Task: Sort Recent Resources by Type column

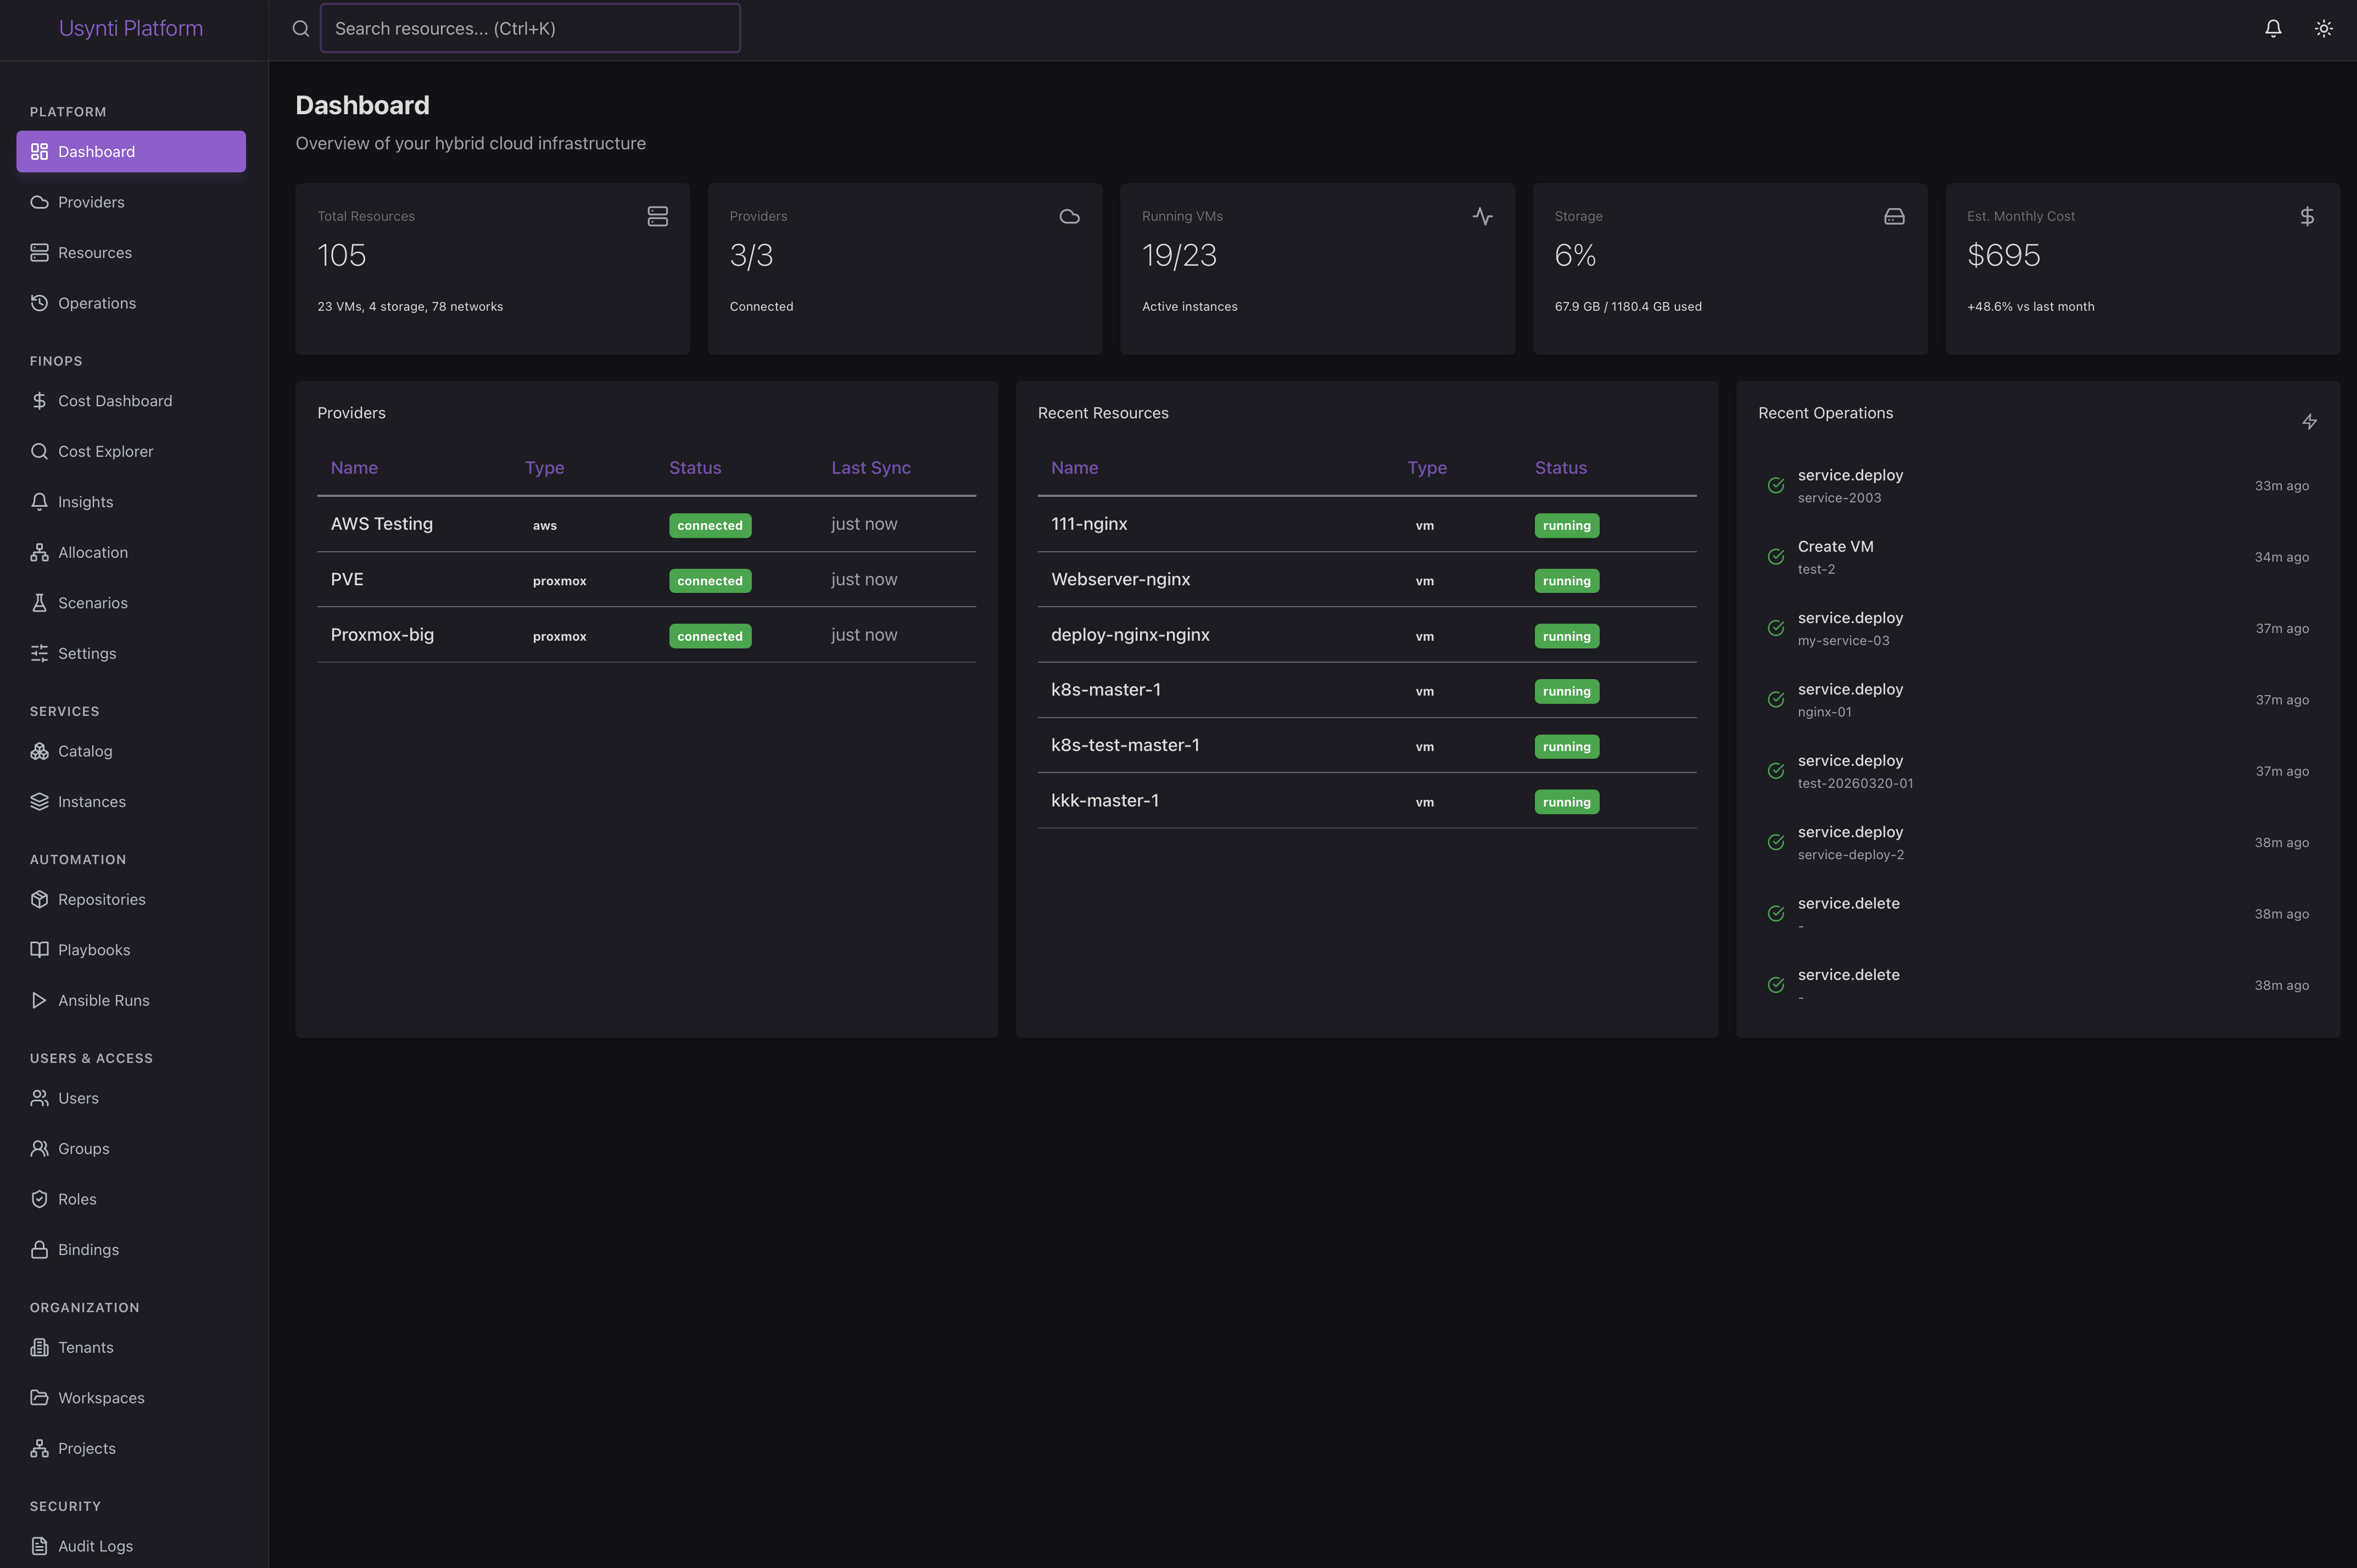Action: [x=1426, y=467]
